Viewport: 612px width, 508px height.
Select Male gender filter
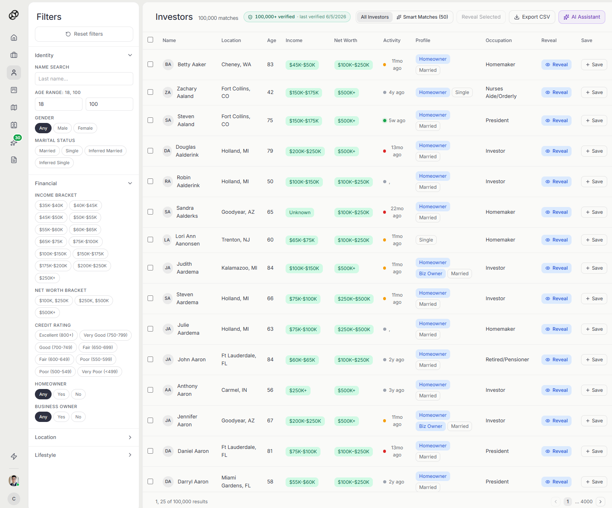(x=62, y=128)
